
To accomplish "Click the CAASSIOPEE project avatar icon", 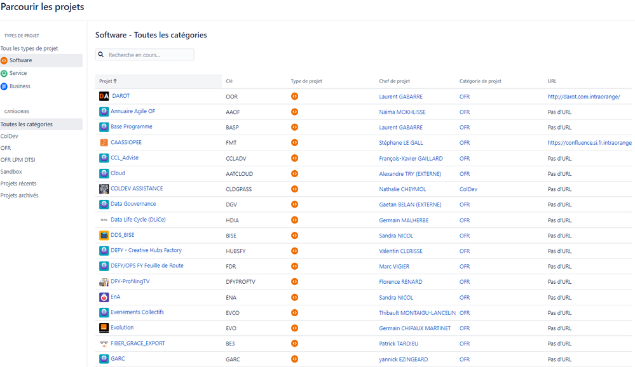I will pos(104,142).
